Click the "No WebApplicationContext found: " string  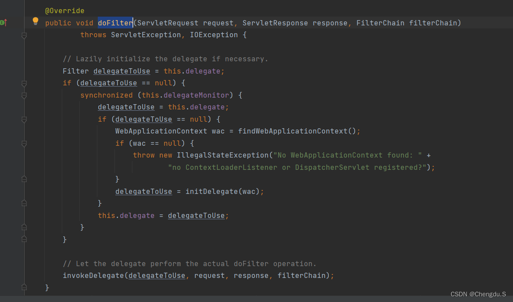tap(347, 155)
